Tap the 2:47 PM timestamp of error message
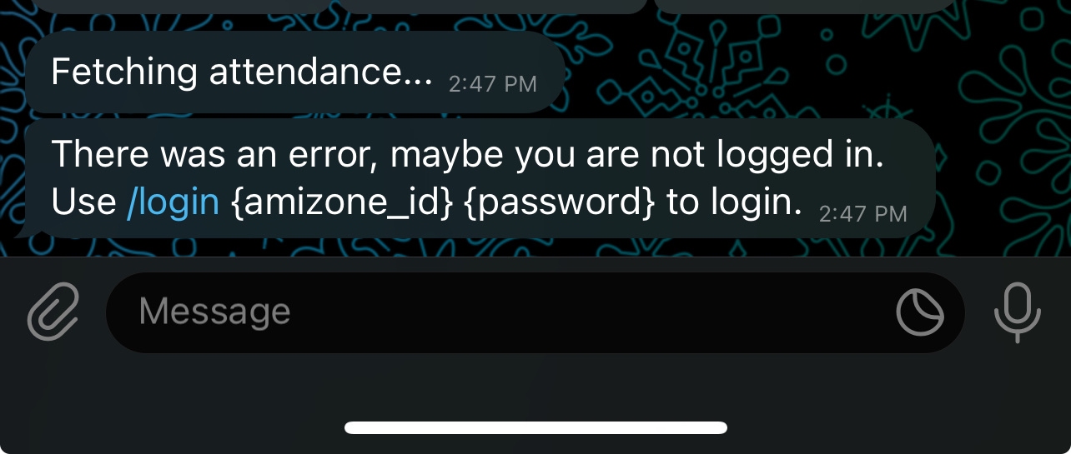Viewport: 1071px width, 454px height. coord(862,214)
